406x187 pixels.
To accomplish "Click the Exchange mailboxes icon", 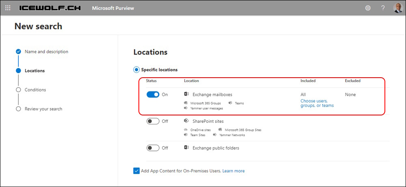I will [186, 94].
